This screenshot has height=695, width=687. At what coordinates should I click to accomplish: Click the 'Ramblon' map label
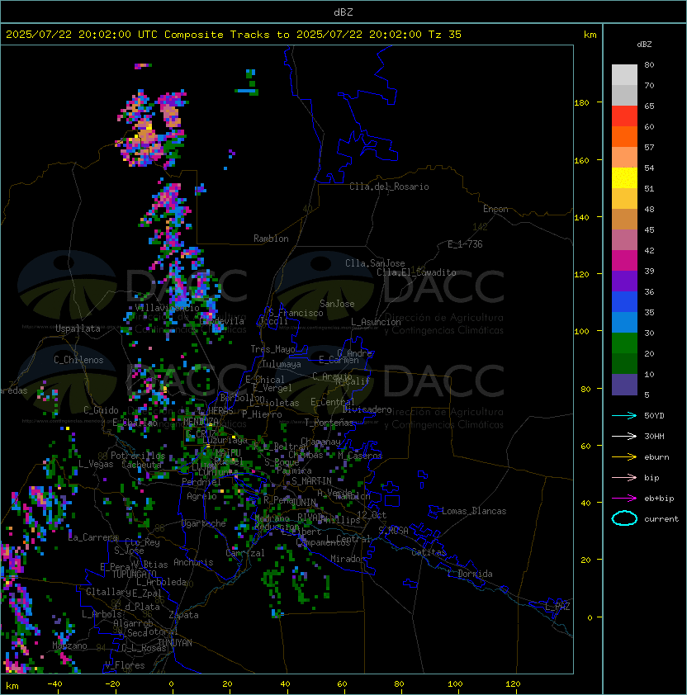pos(271,239)
